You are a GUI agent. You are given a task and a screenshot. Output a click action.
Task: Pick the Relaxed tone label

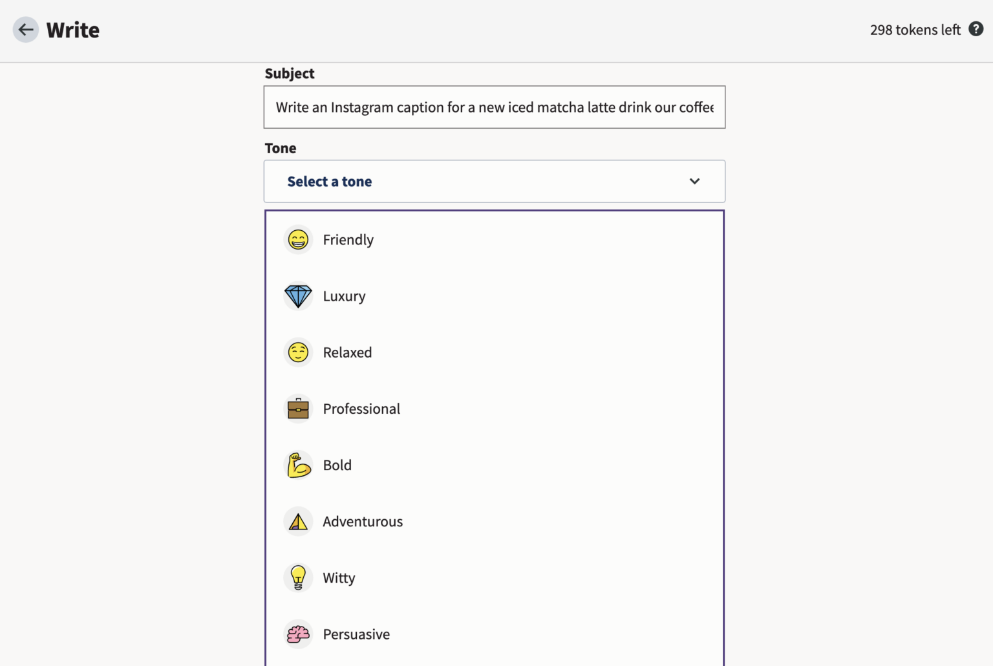pos(347,352)
